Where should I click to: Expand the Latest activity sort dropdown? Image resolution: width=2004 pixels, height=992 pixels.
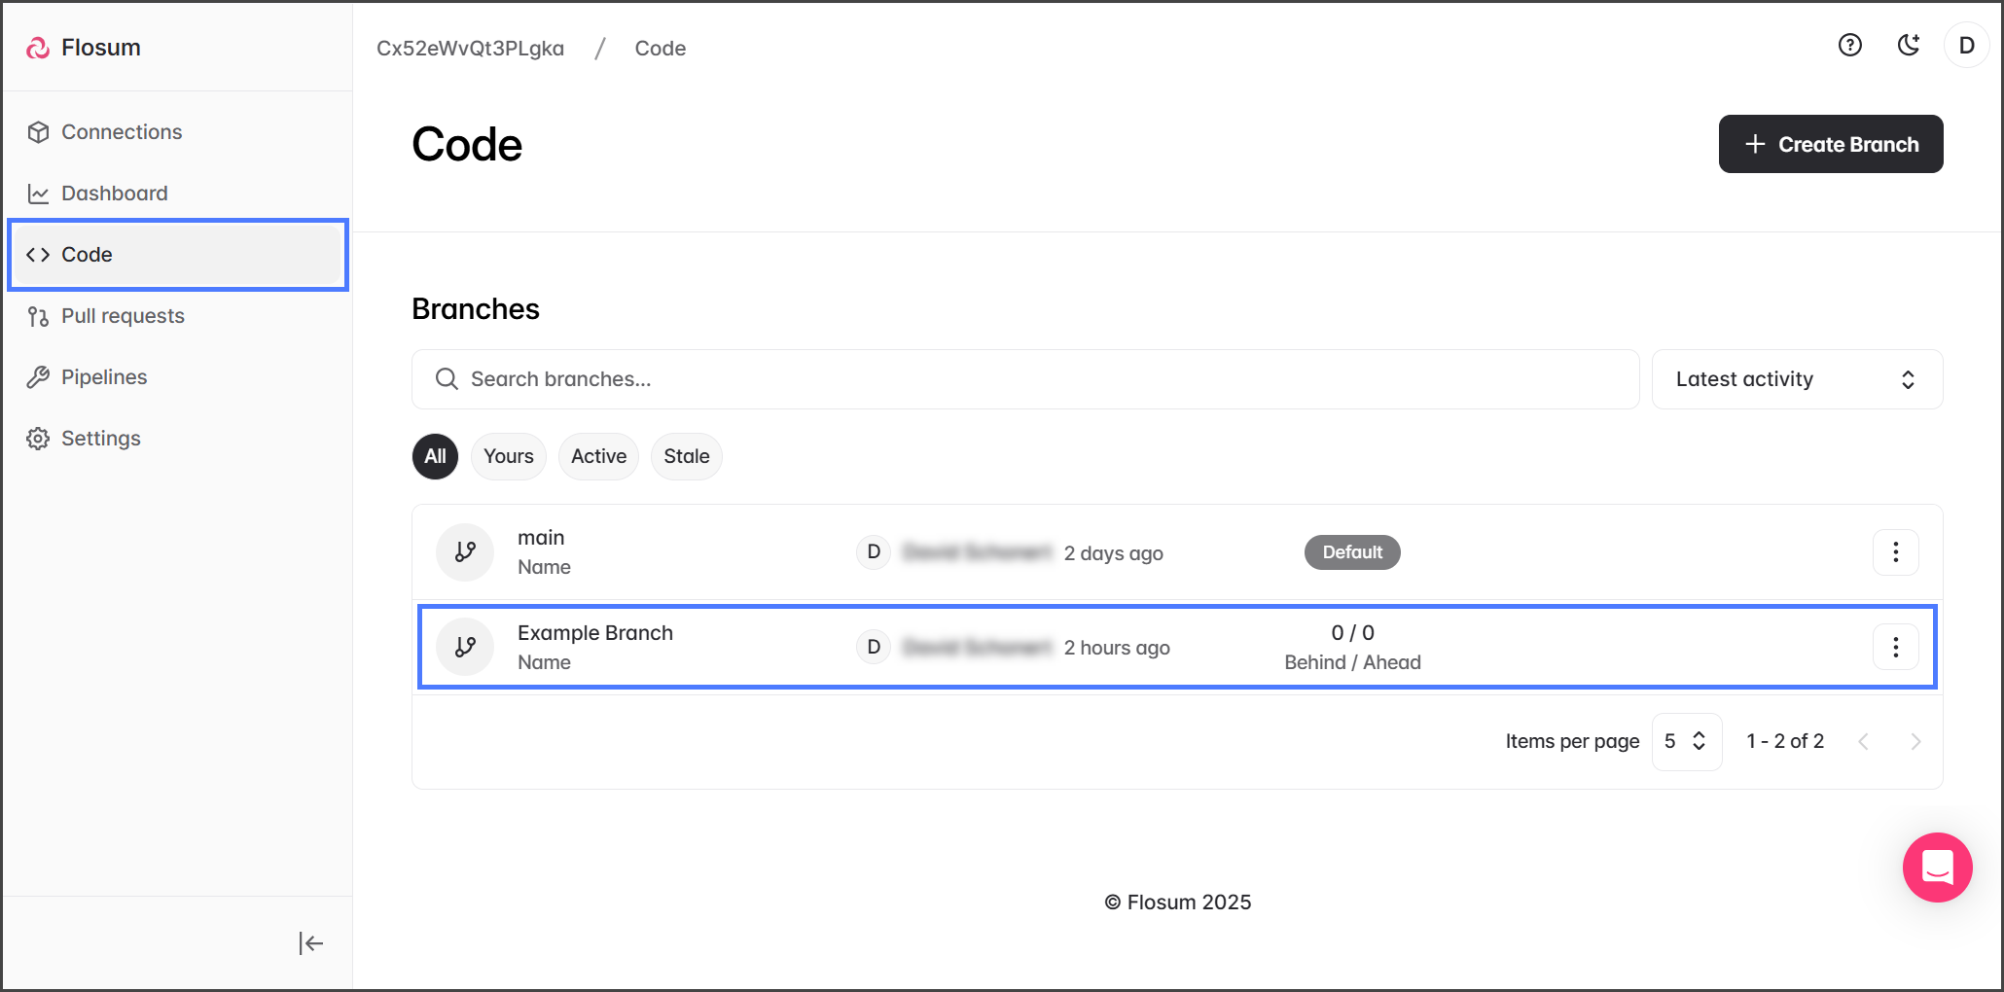(x=1796, y=379)
